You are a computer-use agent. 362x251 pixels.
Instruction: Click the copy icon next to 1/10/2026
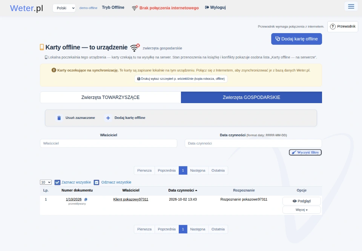coord(86,199)
